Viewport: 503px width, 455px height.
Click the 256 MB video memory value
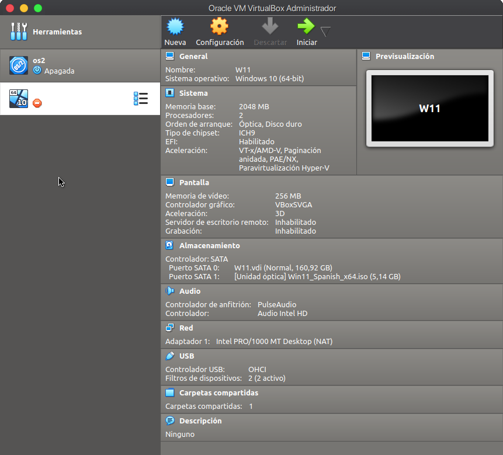pyautogui.click(x=288, y=196)
